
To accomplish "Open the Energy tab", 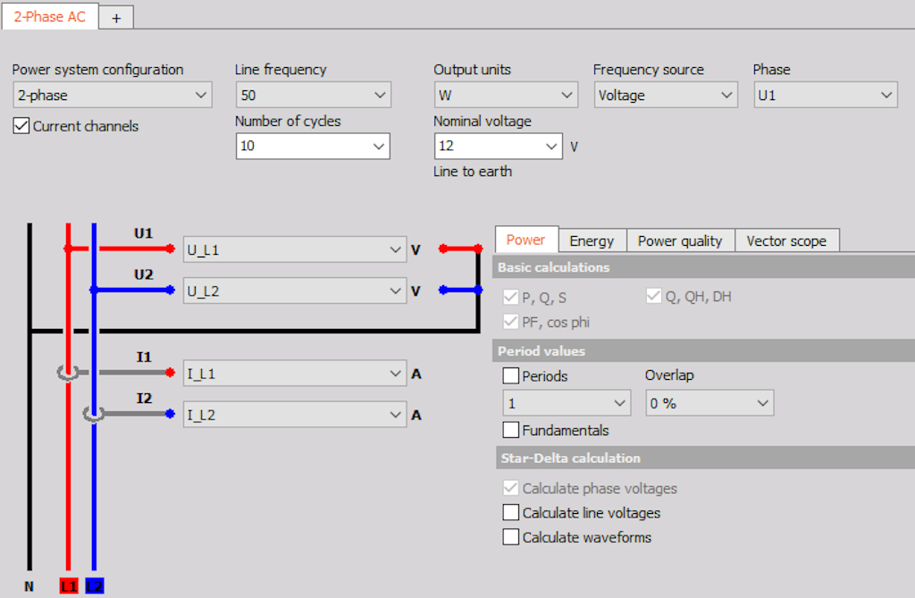I will pos(592,241).
